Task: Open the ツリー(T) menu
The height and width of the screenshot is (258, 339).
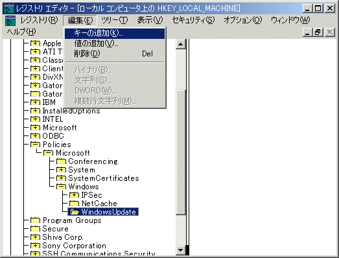Action: (115, 20)
